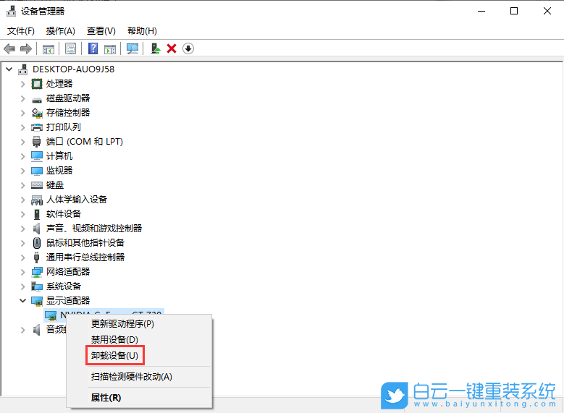Viewport: 564px width, 413px height.
Task: Expand the 监视器 category
Action: [23, 171]
